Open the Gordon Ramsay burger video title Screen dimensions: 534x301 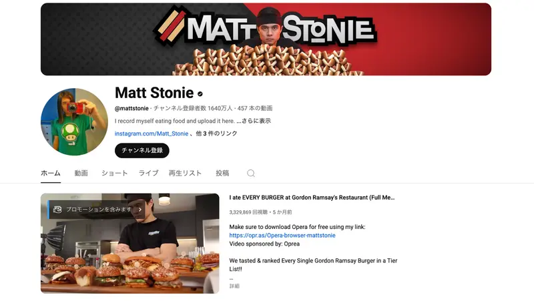click(312, 198)
